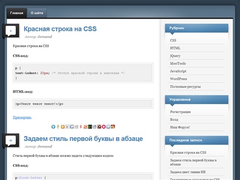Click the orange Blogger 'B' share icon
Image resolution: width=240 pixels, height=180 pixels.
pyautogui.click(x=63, y=127)
